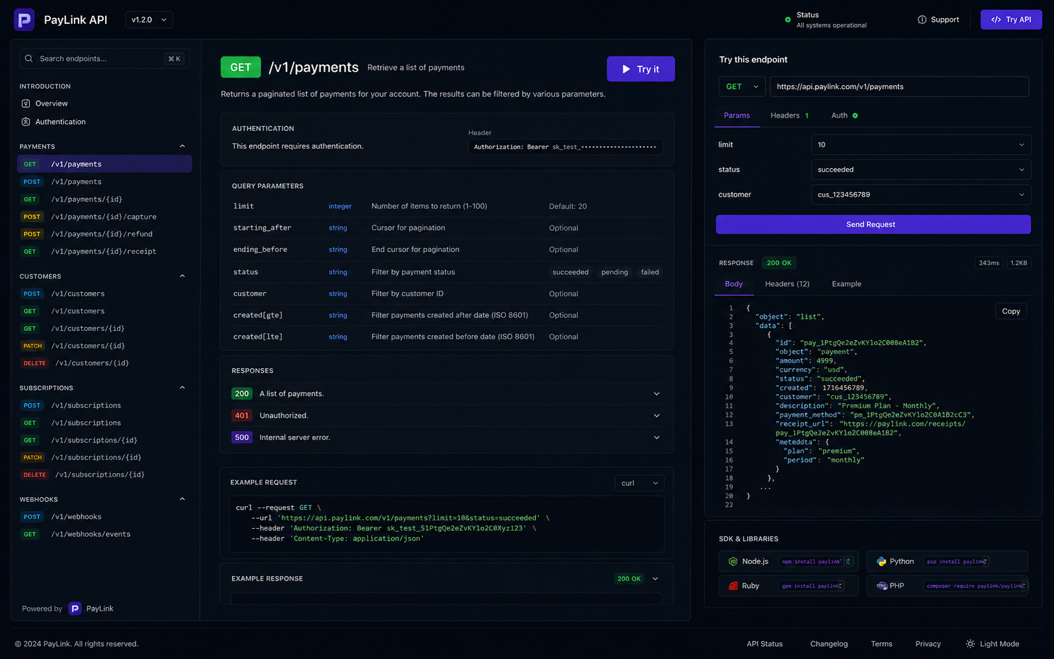1054x659 pixels.
Task: Click the Search endpoints field
Action: [x=104, y=58]
